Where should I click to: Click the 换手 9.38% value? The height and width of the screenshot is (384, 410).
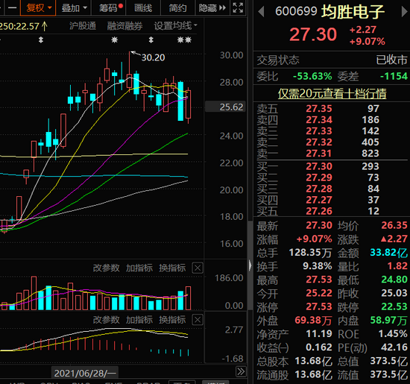pyautogui.click(x=318, y=266)
